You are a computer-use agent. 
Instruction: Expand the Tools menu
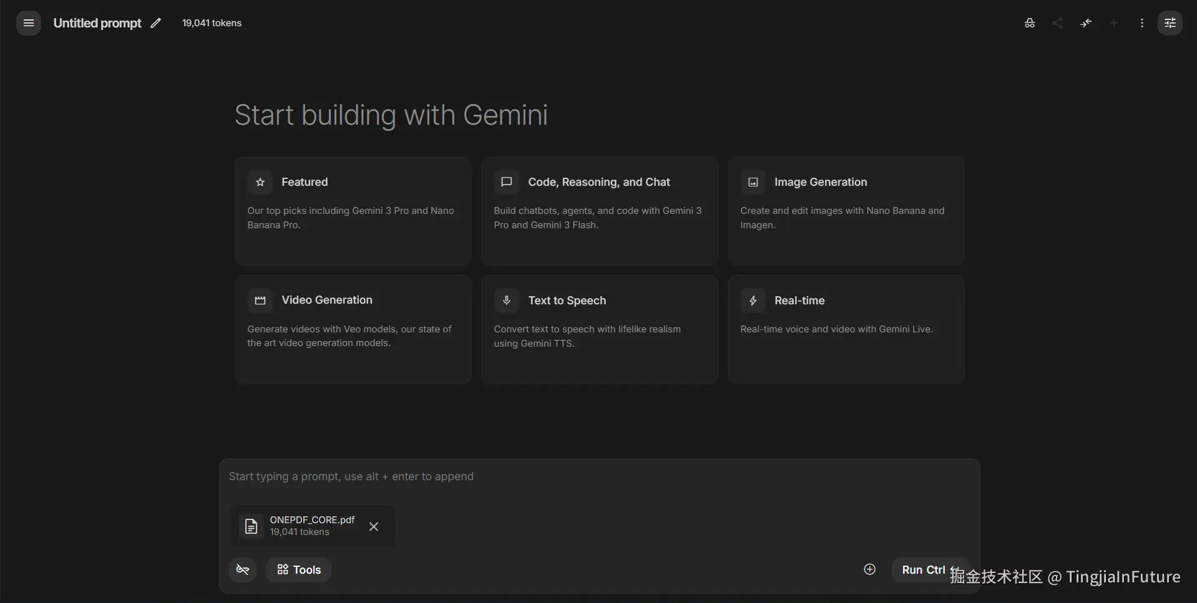point(299,569)
